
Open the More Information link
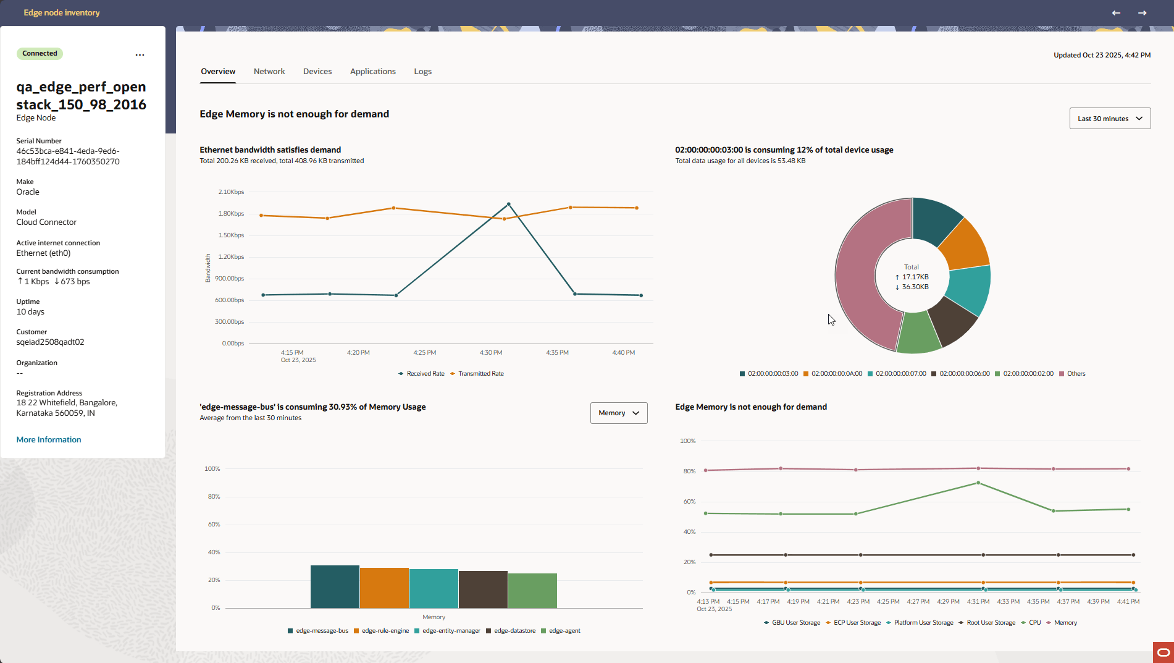48,439
